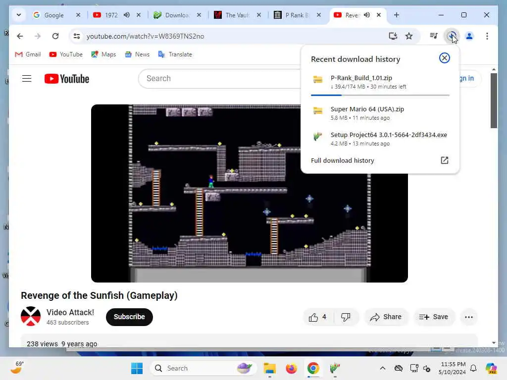
Task: Open the taskbar clock and date
Action: (452, 368)
